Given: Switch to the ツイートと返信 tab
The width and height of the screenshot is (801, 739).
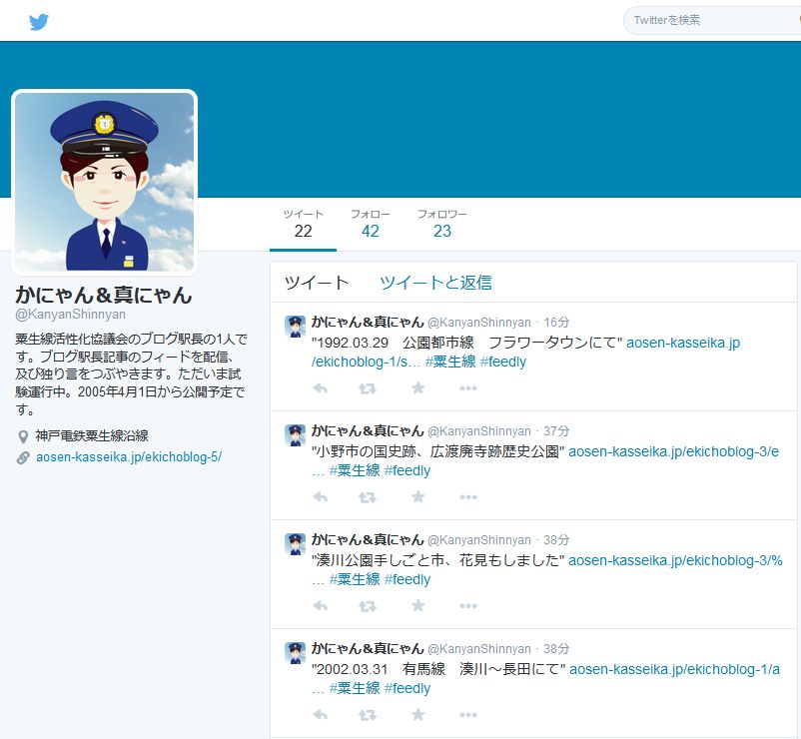Looking at the screenshot, I should tap(435, 283).
